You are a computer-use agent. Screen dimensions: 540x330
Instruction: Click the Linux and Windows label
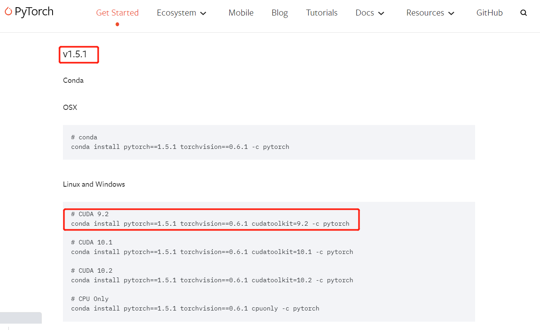point(94,184)
